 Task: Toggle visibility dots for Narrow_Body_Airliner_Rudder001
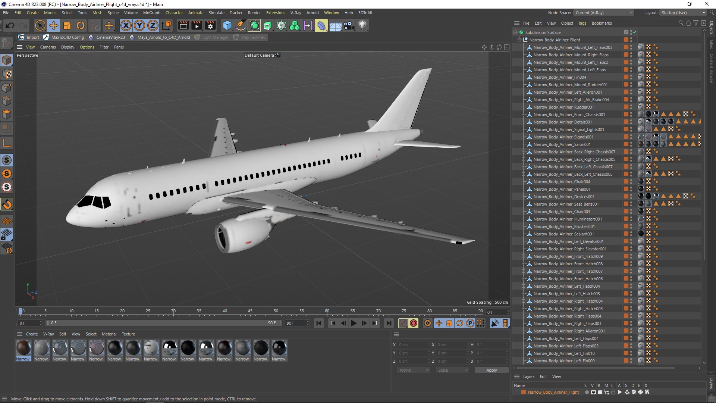pyautogui.click(x=631, y=107)
